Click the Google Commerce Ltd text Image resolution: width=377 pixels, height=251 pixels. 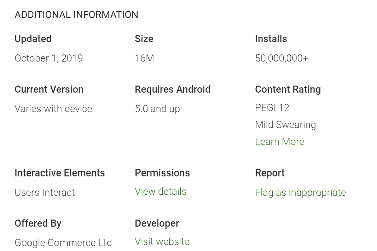pyautogui.click(x=63, y=243)
